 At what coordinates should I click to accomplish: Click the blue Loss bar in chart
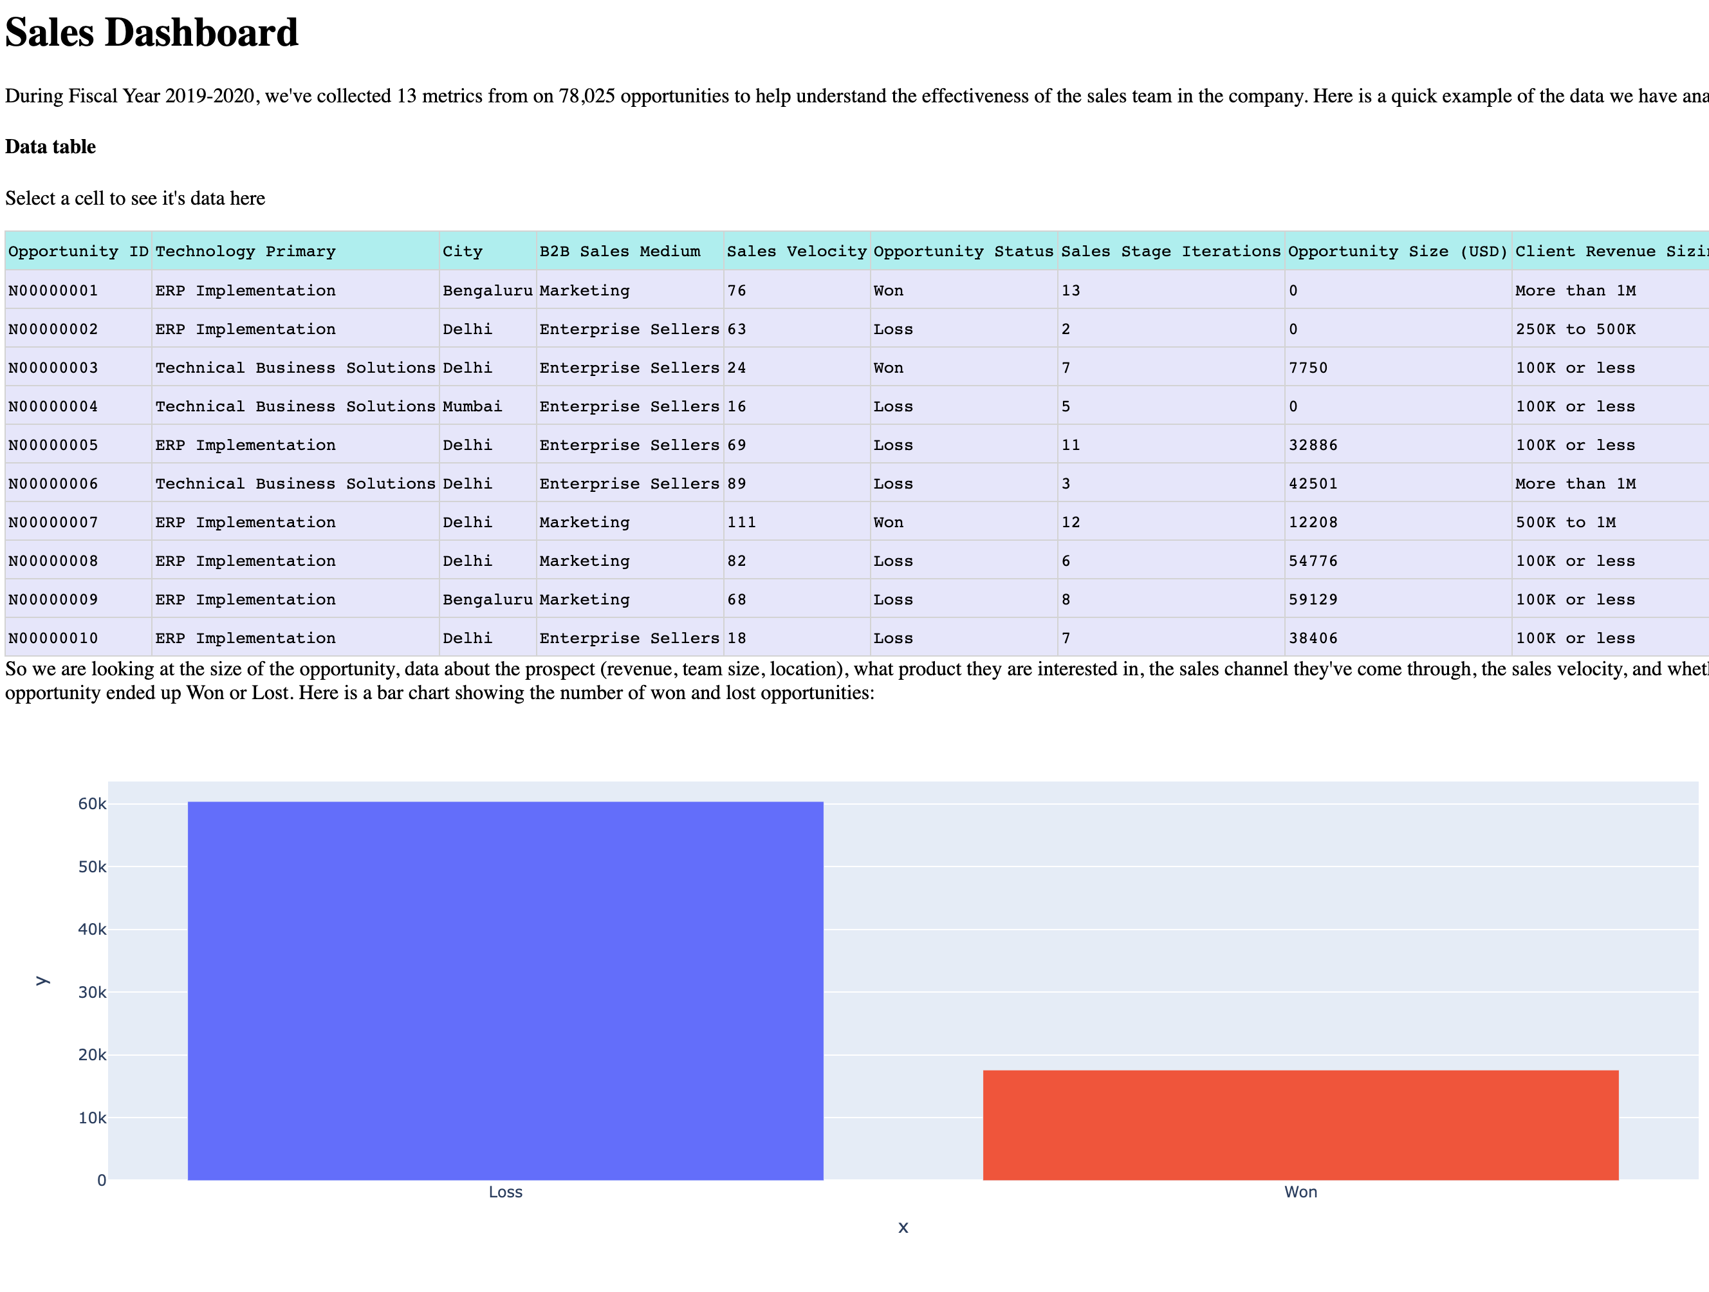[505, 991]
